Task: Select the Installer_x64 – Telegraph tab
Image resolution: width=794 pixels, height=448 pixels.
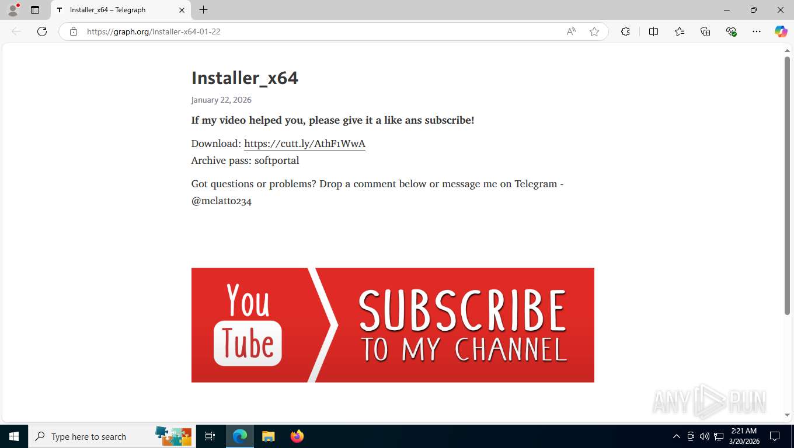Action: pos(120,10)
